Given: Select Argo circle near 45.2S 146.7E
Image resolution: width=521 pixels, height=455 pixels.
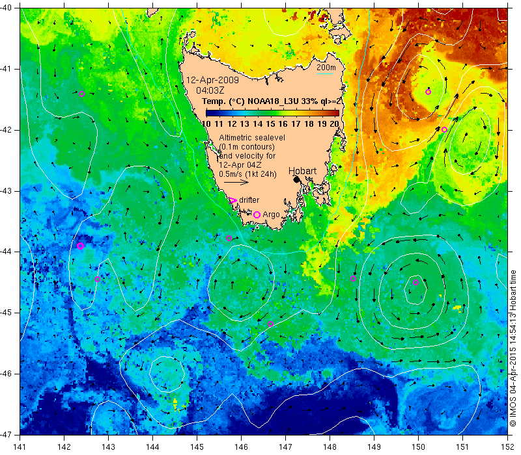Looking at the screenshot, I should pyautogui.click(x=270, y=324).
